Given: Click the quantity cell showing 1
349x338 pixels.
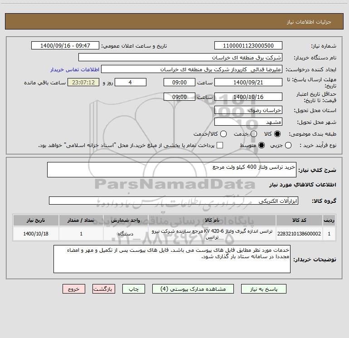Looking at the screenshot, I should tap(81, 234).
